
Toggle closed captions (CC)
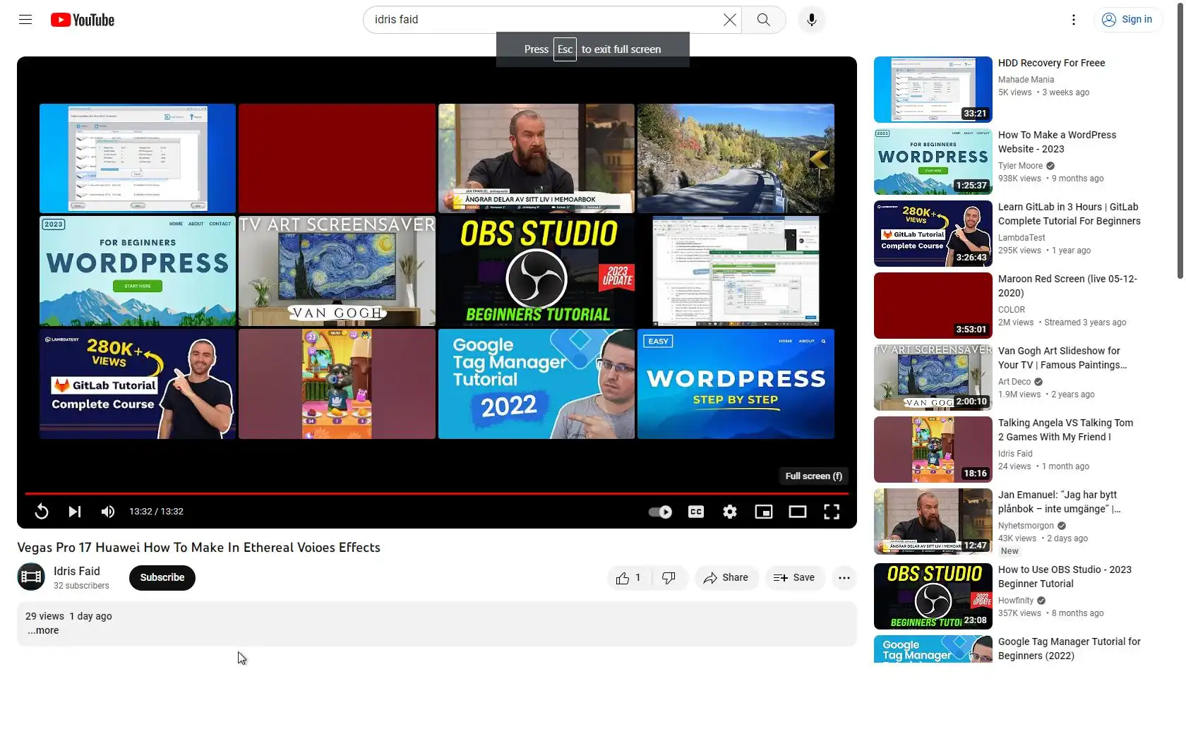[x=696, y=512]
